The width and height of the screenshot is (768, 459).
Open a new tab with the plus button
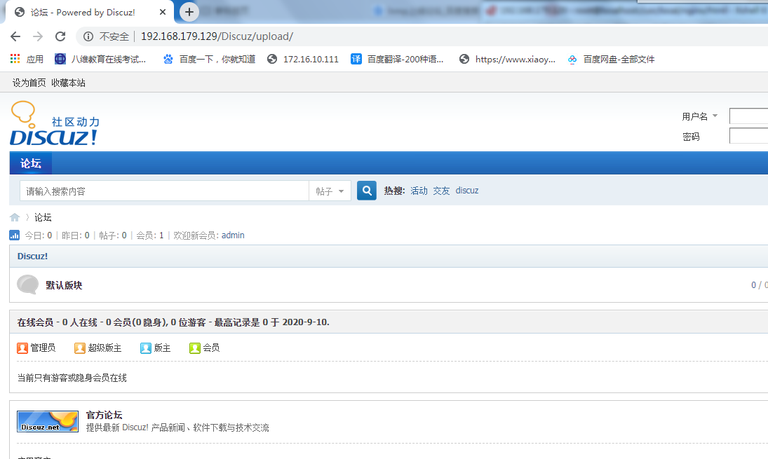point(189,12)
